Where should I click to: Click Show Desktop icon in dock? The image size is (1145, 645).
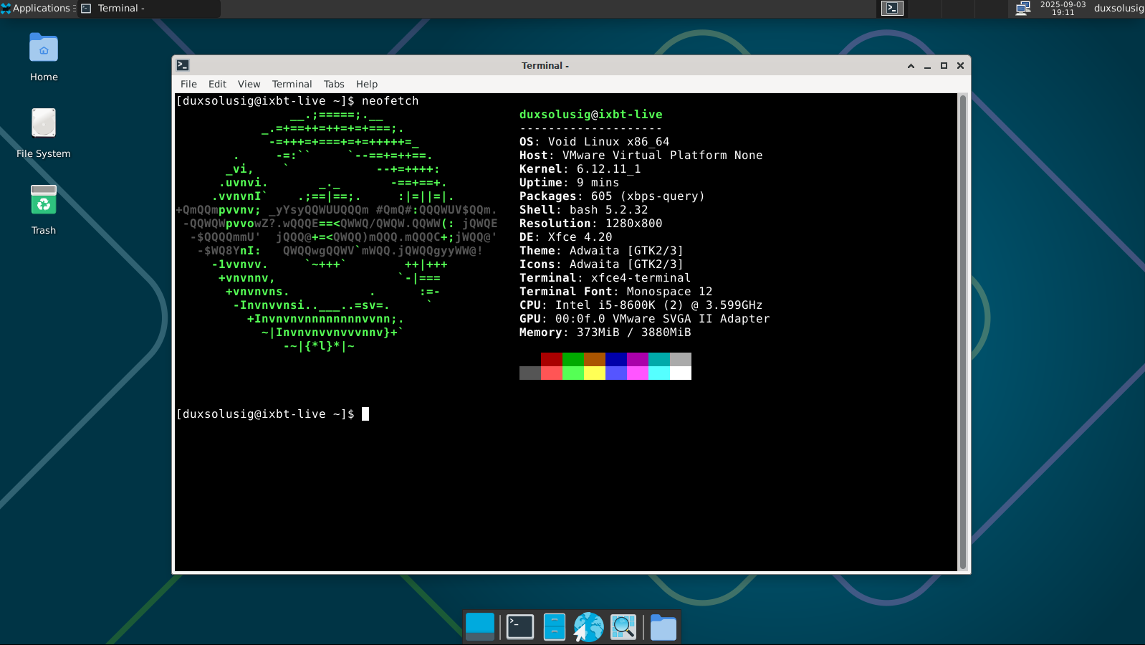pos(480,627)
